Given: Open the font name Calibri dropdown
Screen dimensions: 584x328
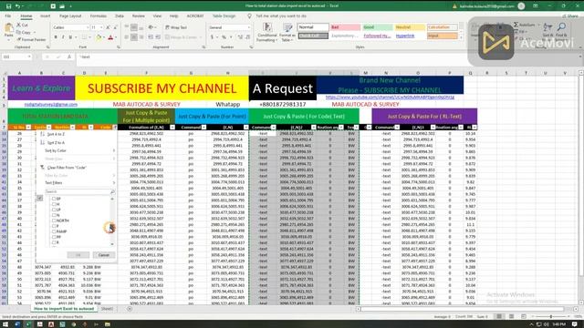Looking at the screenshot, I should 88,27.
